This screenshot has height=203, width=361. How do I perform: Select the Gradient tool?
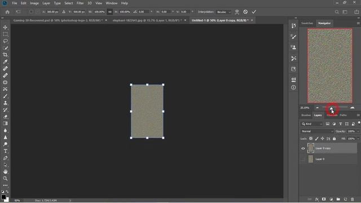[5, 123]
